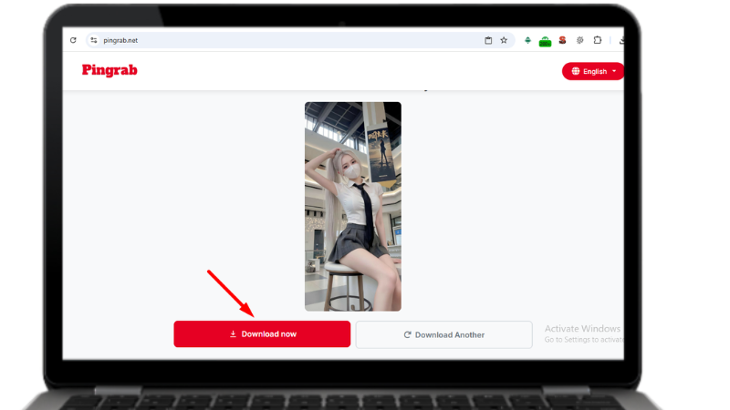
Task: Click the green tree-shaped extension icon
Action: (527, 40)
